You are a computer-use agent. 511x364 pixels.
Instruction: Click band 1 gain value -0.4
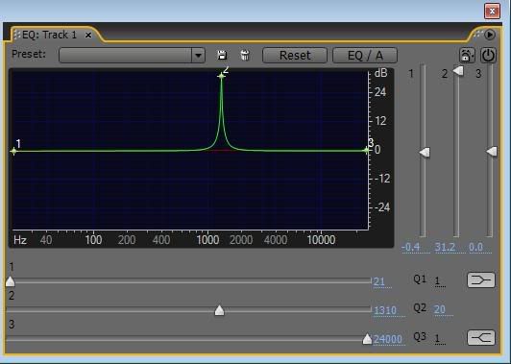(x=411, y=247)
